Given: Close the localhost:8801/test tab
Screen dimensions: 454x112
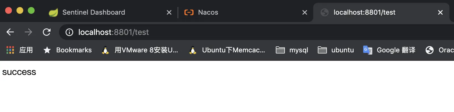Looking at the screenshot, I should (440, 12).
